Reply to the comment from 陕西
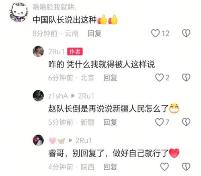 click(110, 167)
